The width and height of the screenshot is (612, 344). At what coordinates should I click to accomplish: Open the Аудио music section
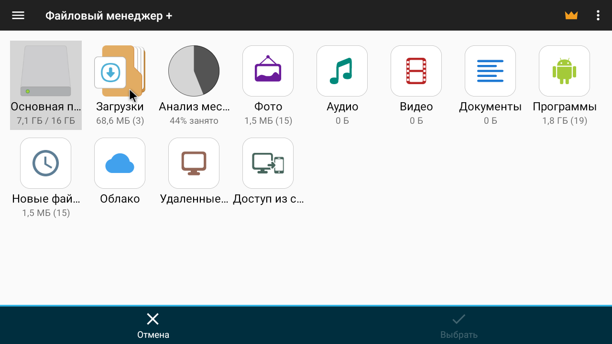pyautogui.click(x=342, y=71)
